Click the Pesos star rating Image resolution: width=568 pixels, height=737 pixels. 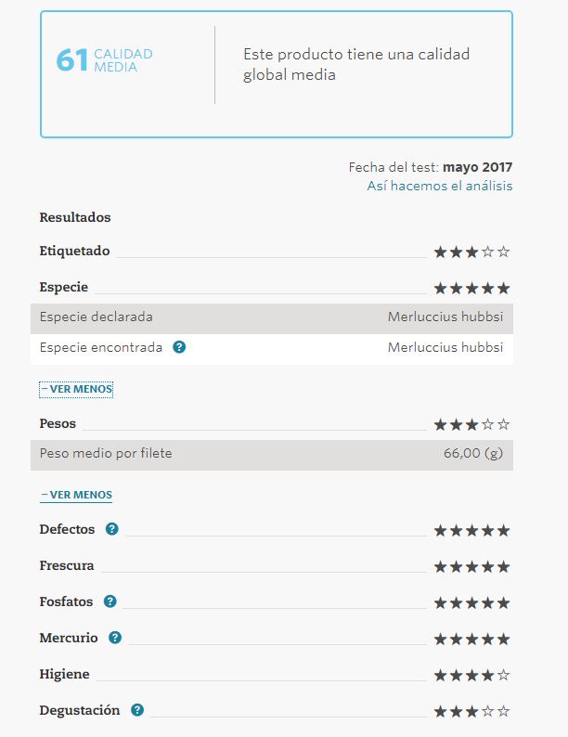point(471,424)
